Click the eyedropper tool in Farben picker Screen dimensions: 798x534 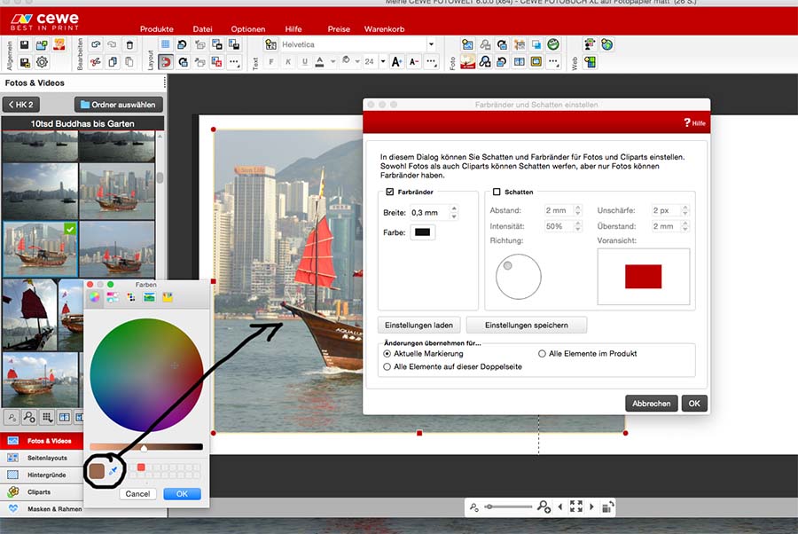pyautogui.click(x=113, y=471)
